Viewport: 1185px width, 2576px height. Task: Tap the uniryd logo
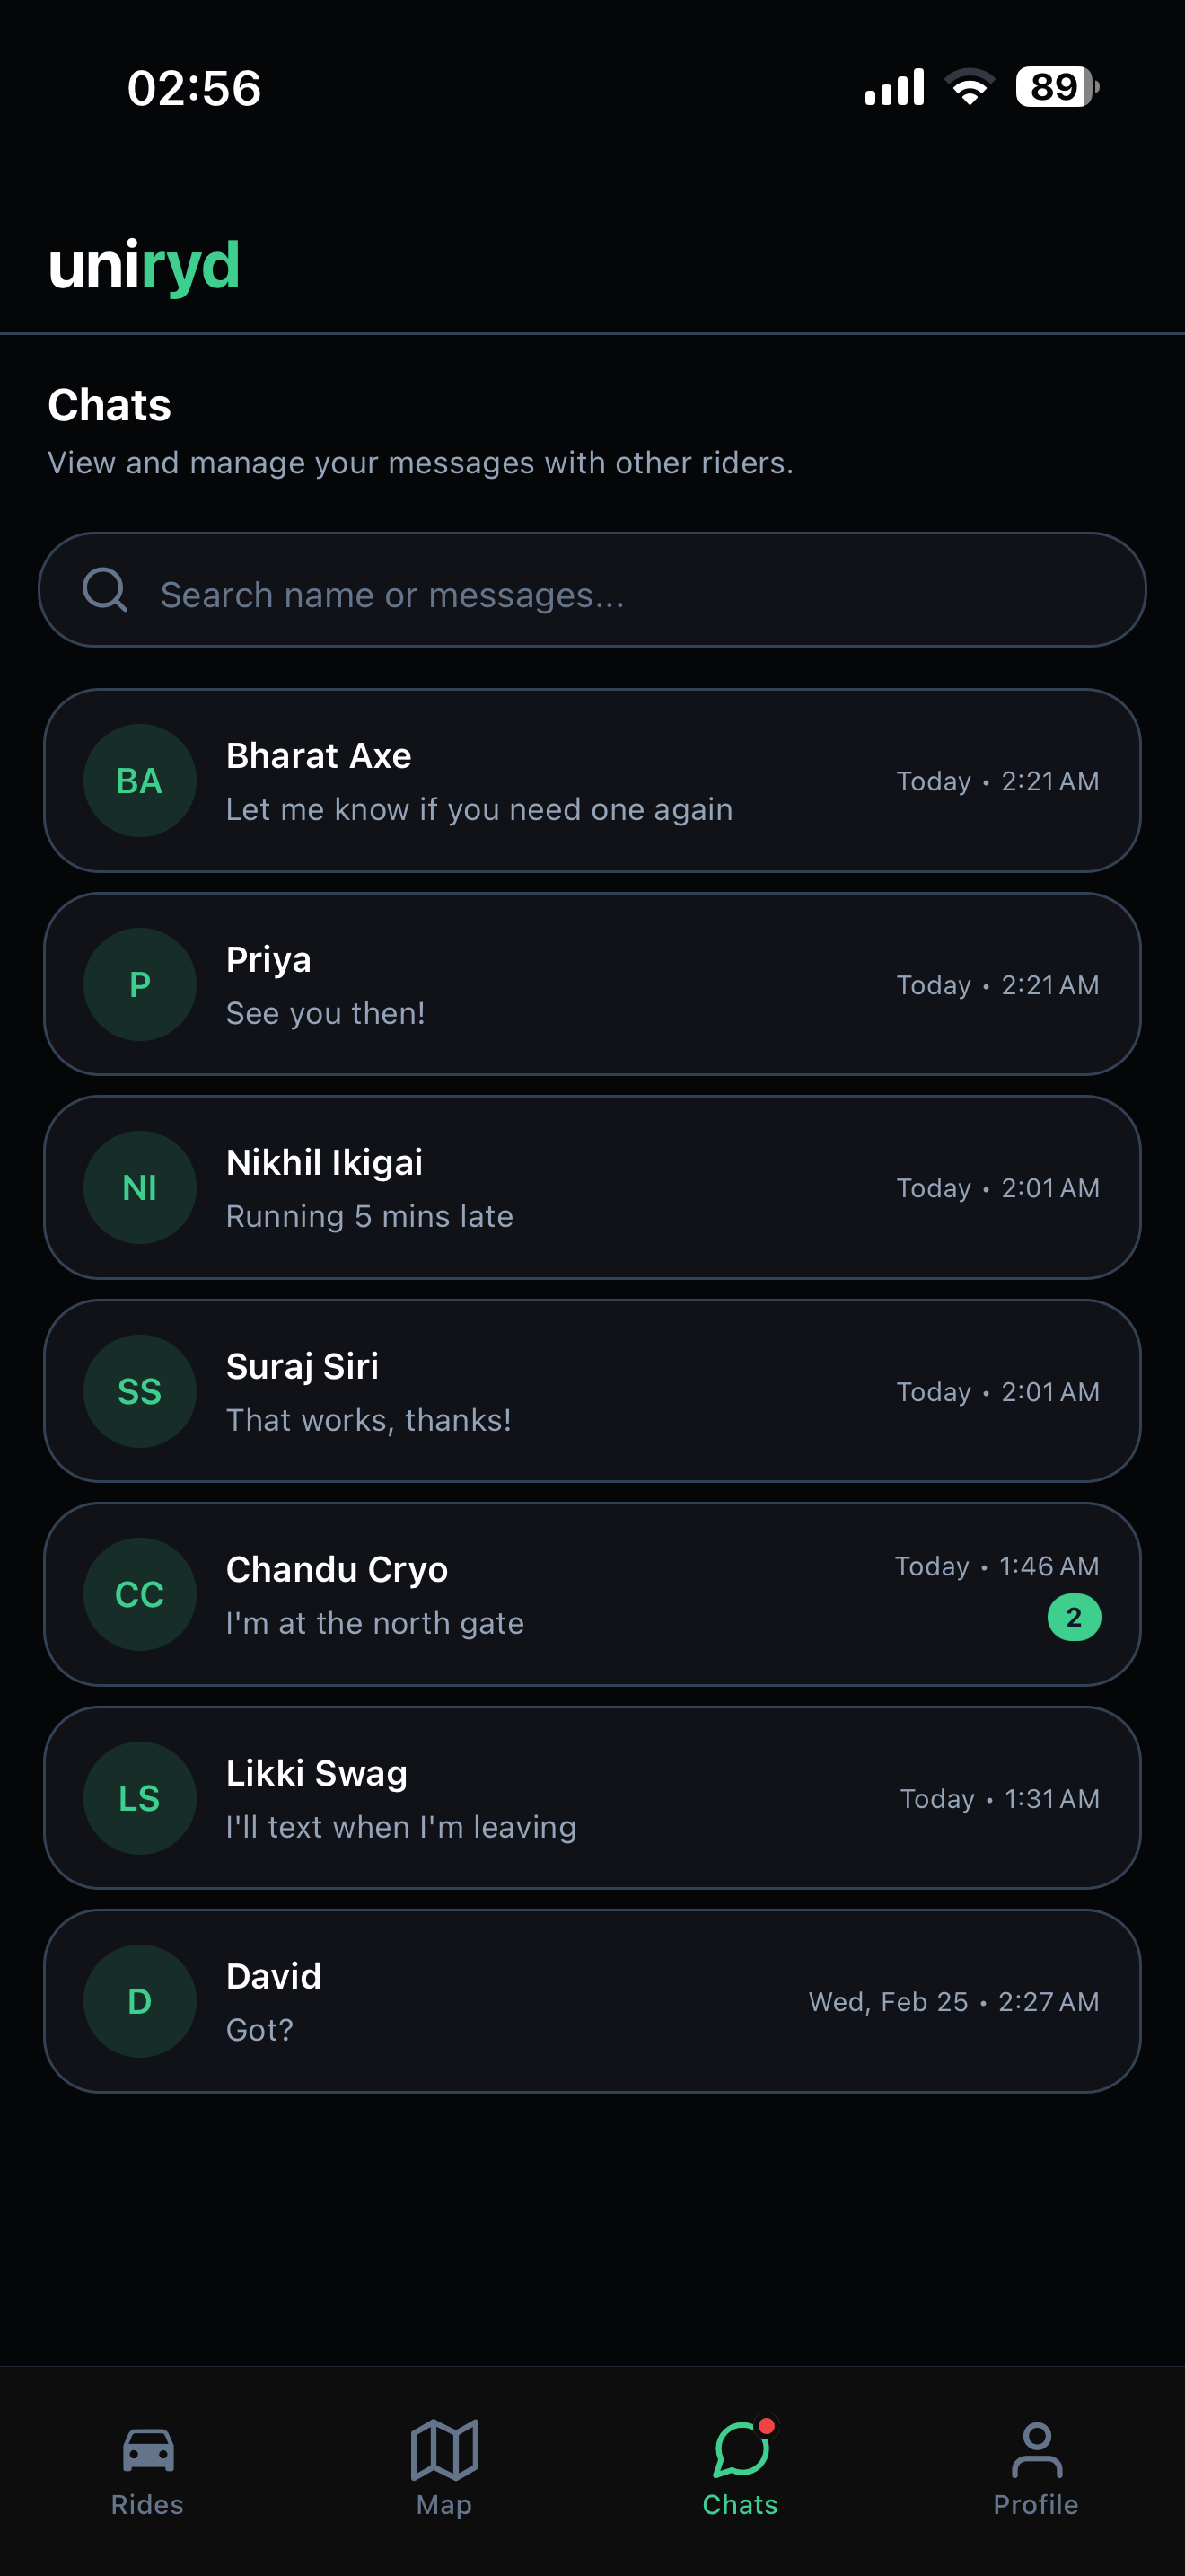pos(144,266)
